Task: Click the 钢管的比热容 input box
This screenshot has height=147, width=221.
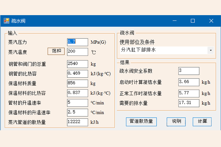Action: pyautogui.click(x=77, y=74)
